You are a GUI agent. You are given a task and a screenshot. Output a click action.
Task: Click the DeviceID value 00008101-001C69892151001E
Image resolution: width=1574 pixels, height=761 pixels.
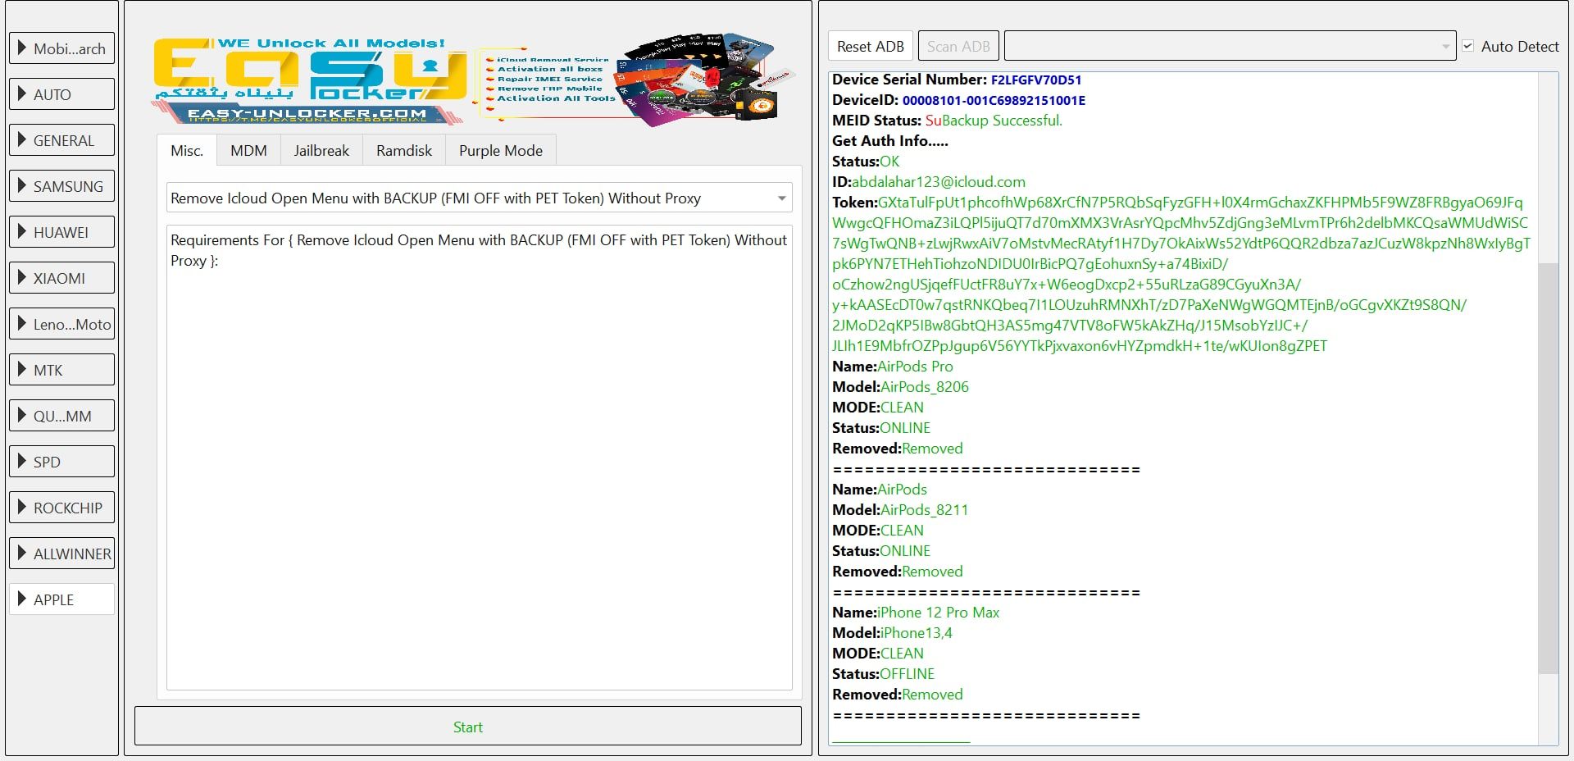[x=994, y=100]
